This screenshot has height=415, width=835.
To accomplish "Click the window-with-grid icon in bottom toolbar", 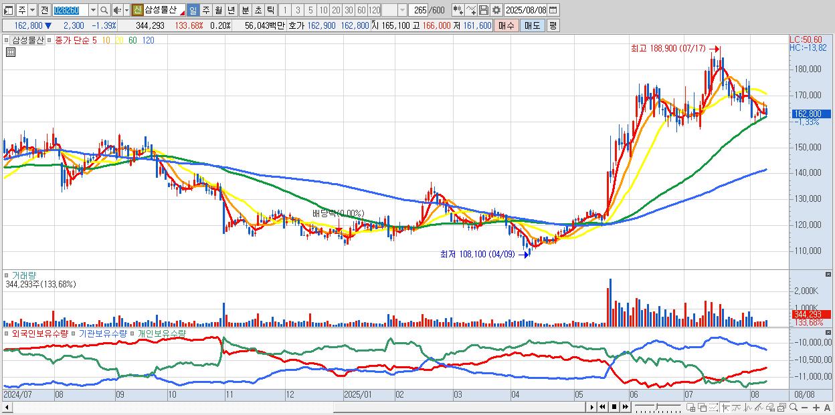I will click(x=691, y=408).
